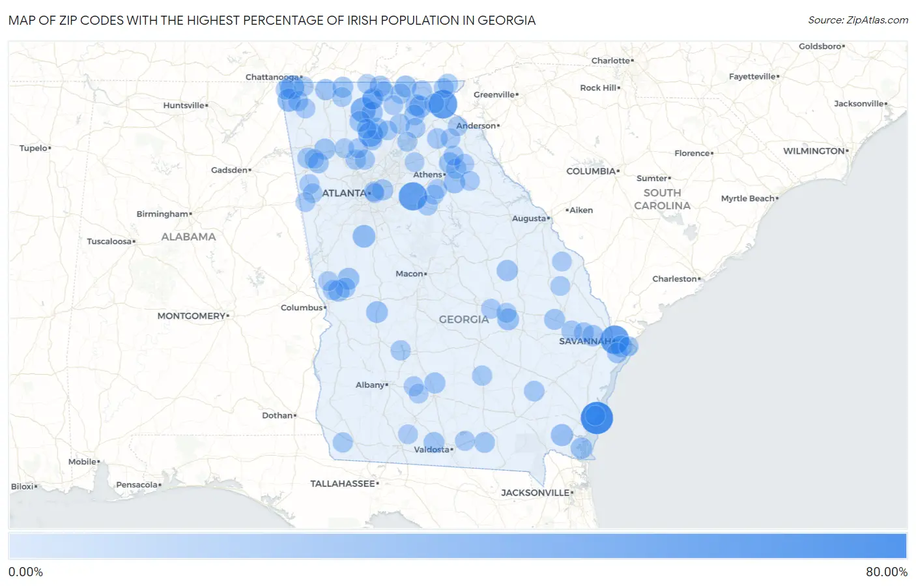
Task: Click the Macon city label
Action: 410,274
